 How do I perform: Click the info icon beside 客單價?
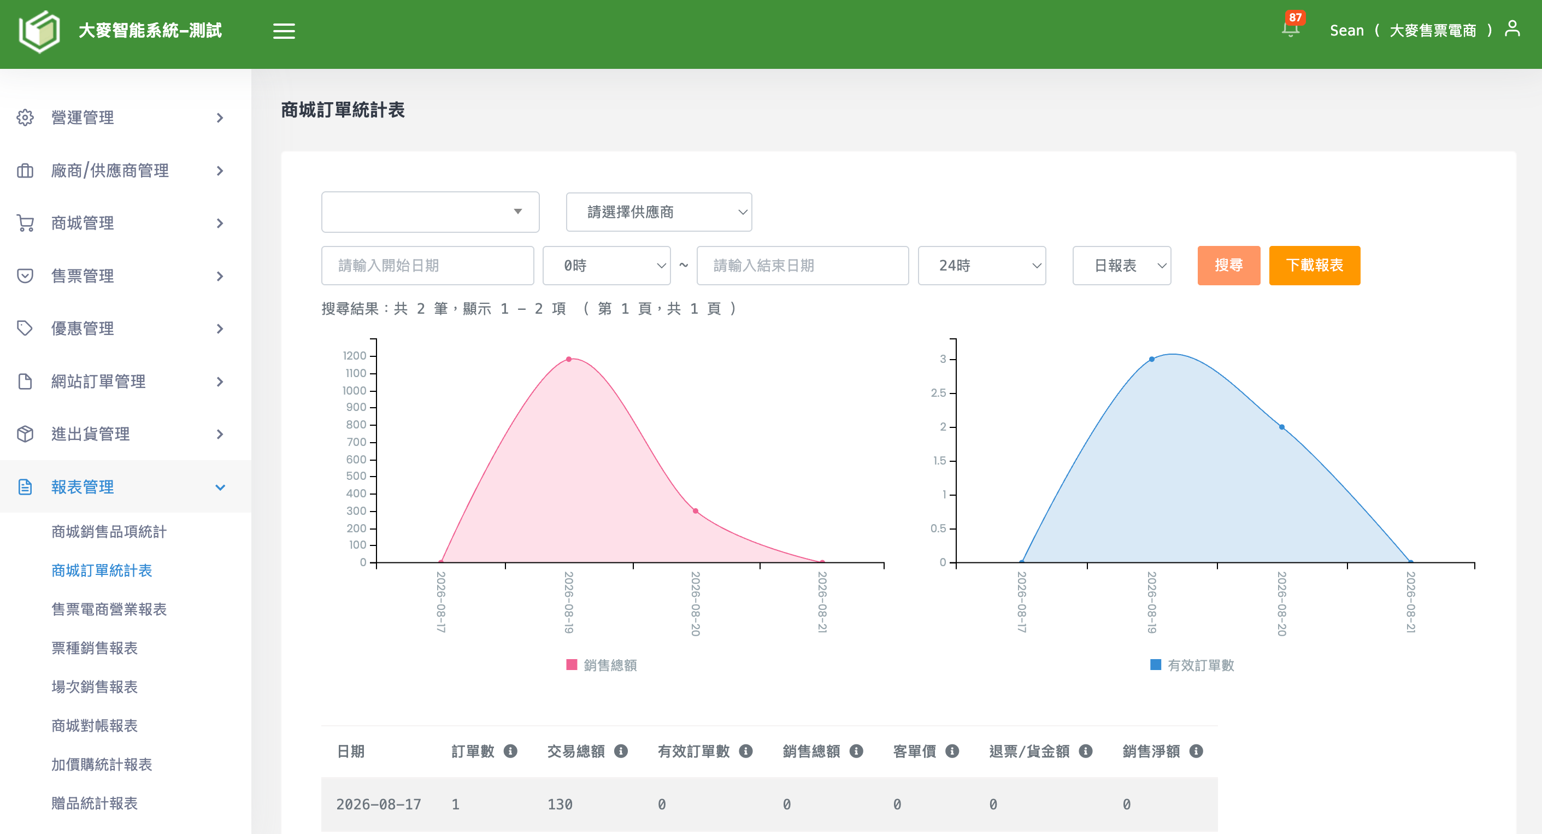point(952,751)
